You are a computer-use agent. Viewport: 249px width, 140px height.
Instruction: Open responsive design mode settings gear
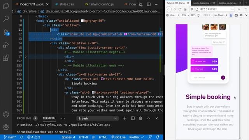[241, 15]
